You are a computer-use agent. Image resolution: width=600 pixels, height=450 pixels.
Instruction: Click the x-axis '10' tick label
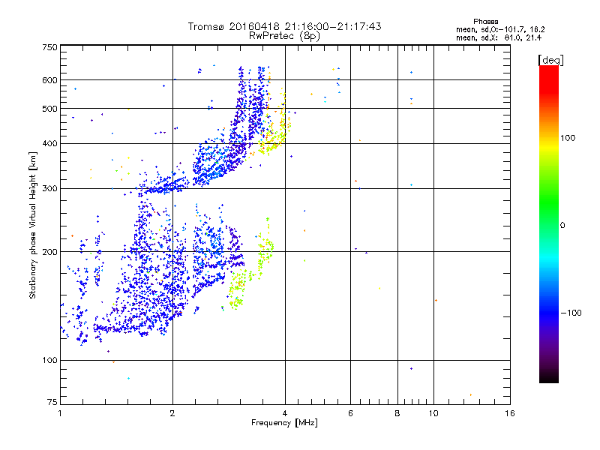click(433, 413)
